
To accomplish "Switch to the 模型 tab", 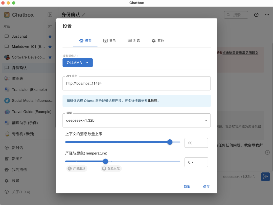I will click(x=85, y=41).
